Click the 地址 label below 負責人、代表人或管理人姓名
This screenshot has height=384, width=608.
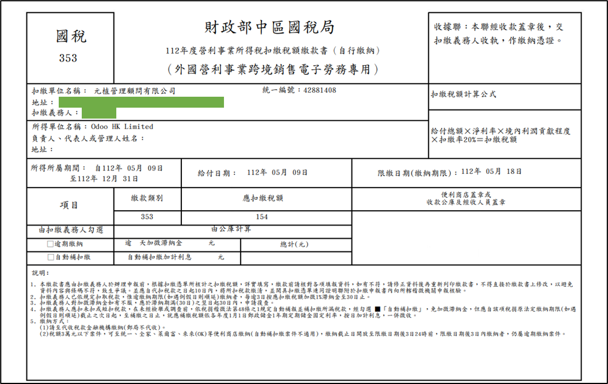[42, 149]
